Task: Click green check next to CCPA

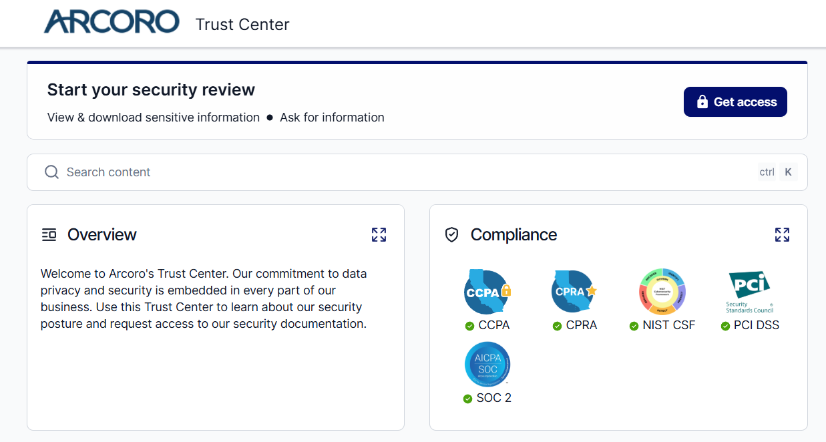Action: (x=470, y=326)
